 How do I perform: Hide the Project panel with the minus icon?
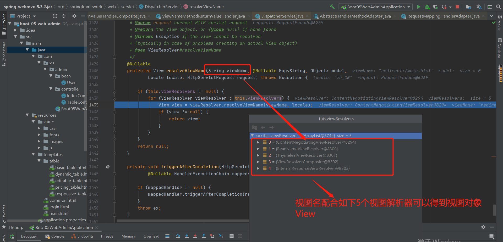point(83,16)
